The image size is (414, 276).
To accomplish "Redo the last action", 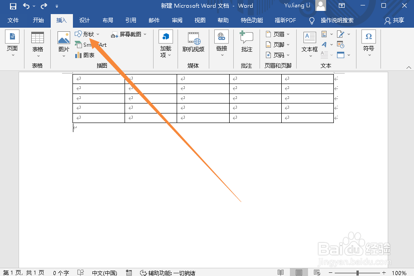I will coord(44,6).
